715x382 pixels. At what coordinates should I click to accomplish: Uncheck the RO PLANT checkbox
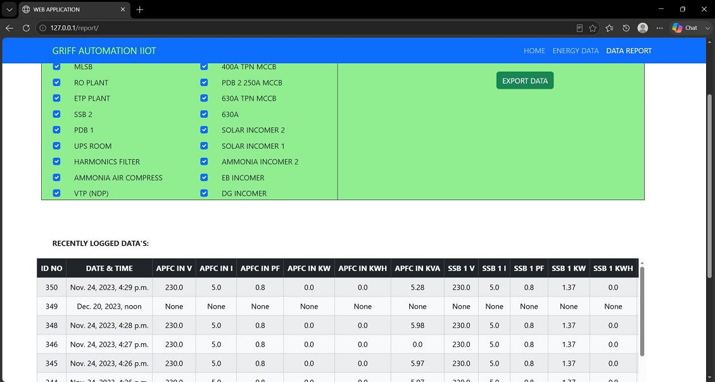(56, 82)
